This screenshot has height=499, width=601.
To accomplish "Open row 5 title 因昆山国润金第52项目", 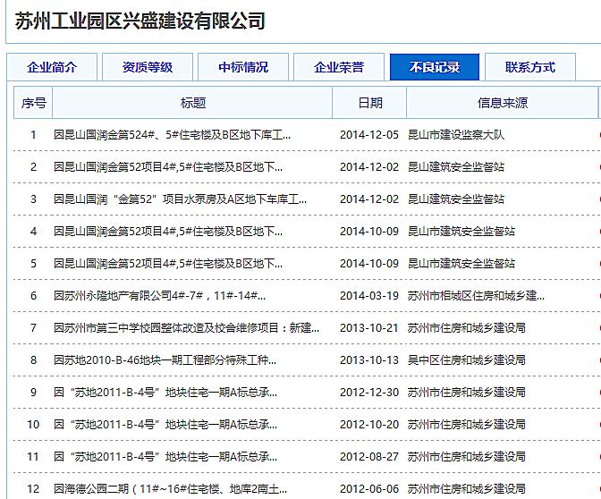I will pos(168,264).
